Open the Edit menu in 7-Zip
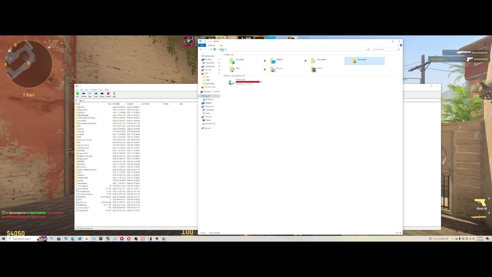Image resolution: width=492 pixels, height=277 pixels. pos(81,90)
